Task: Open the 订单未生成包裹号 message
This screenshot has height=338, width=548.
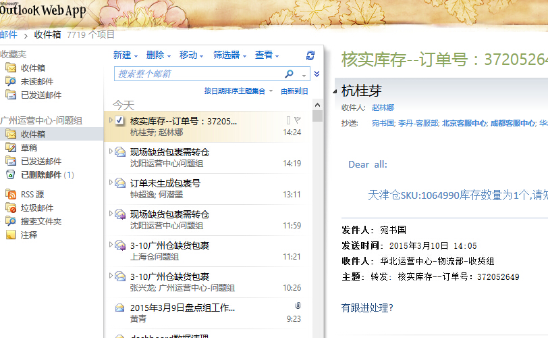Action: pyautogui.click(x=208, y=189)
